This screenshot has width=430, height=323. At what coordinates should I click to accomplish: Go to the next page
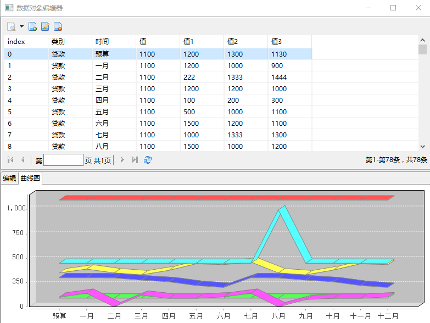[122, 160]
